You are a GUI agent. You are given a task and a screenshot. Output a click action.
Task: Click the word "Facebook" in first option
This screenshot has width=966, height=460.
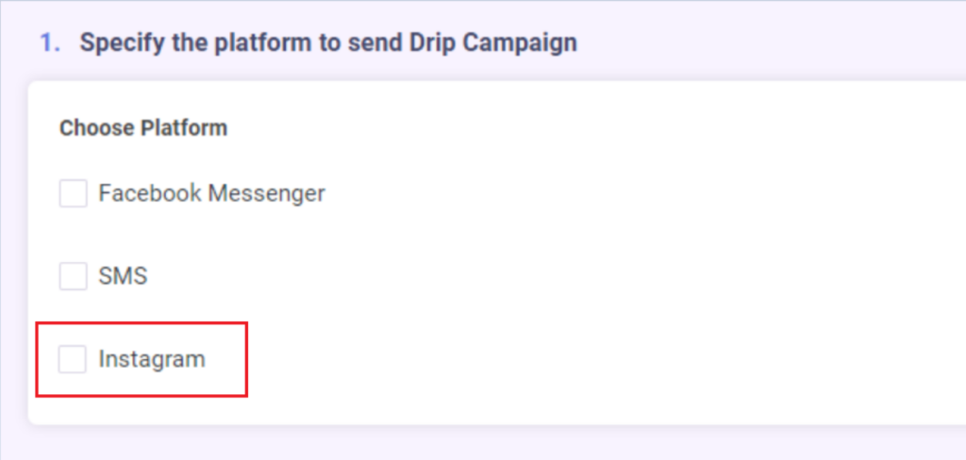click(150, 194)
